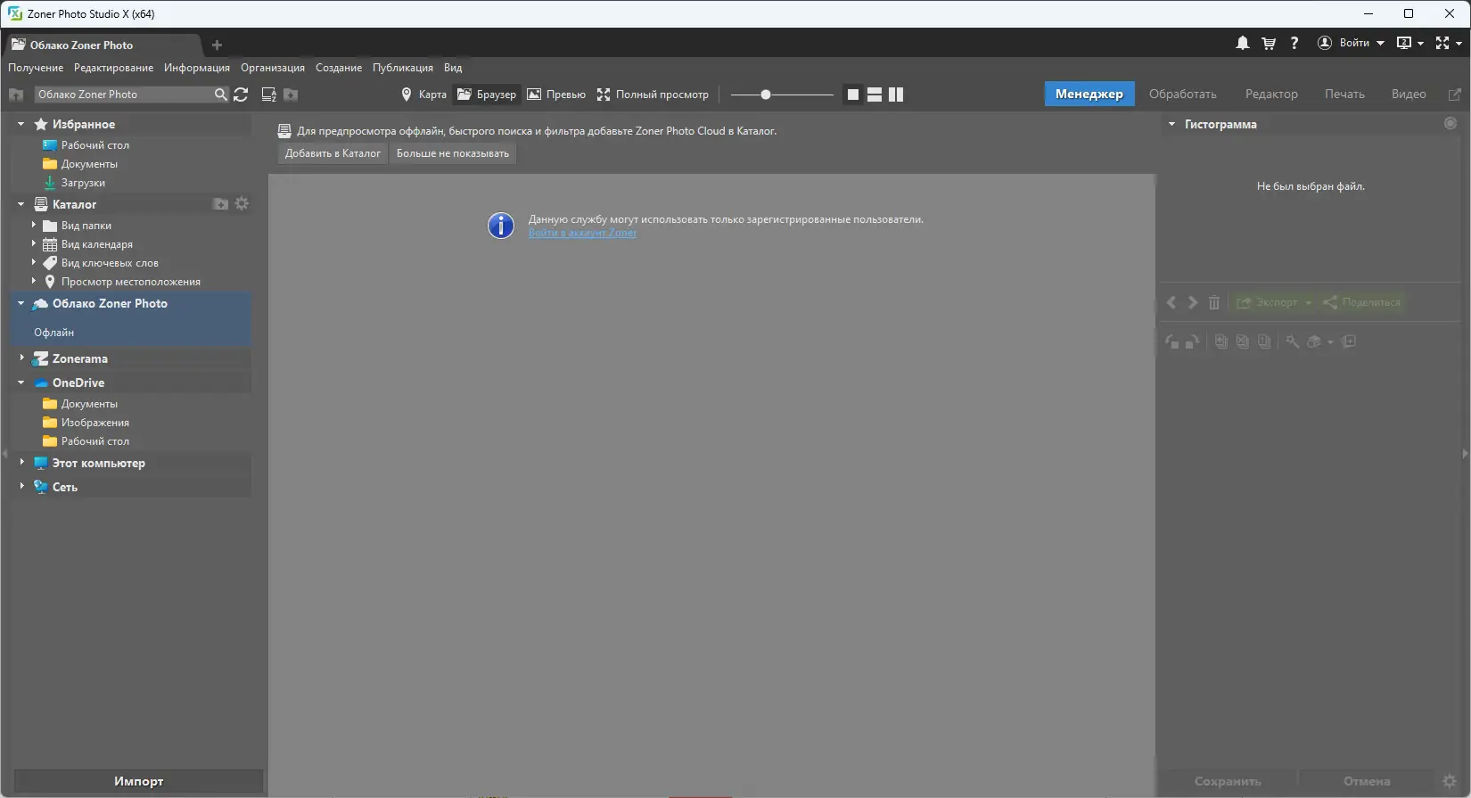Open Catalog settings gear

pyautogui.click(x=242, y=204)
